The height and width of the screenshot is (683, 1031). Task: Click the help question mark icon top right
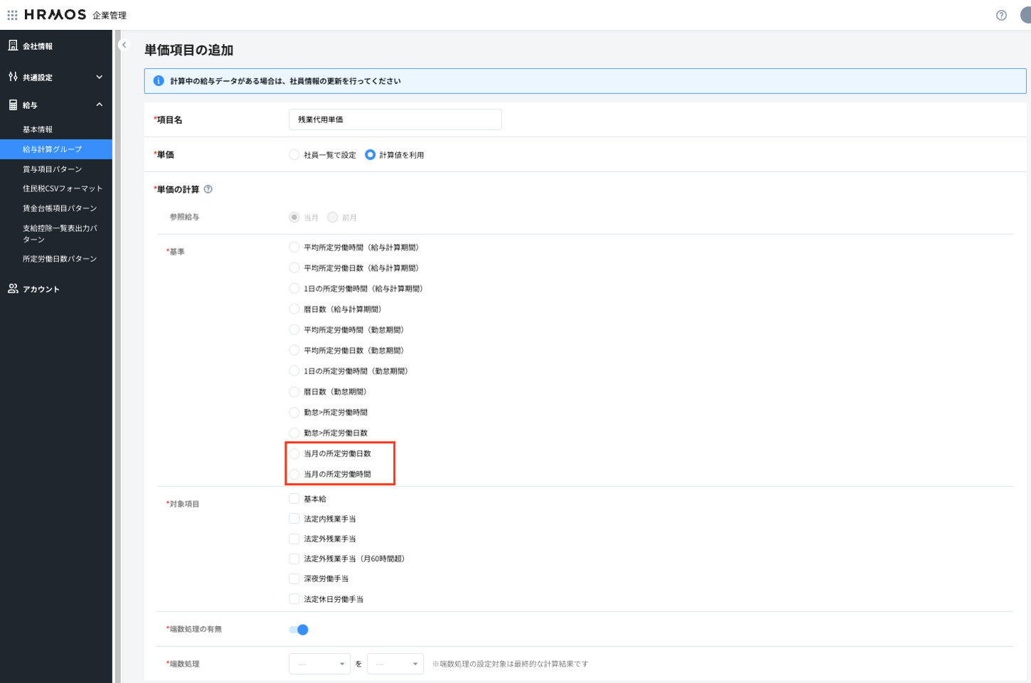point(1001,15)
